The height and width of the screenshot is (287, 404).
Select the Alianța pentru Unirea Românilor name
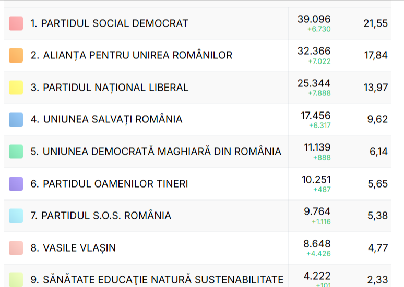(131, 55)
